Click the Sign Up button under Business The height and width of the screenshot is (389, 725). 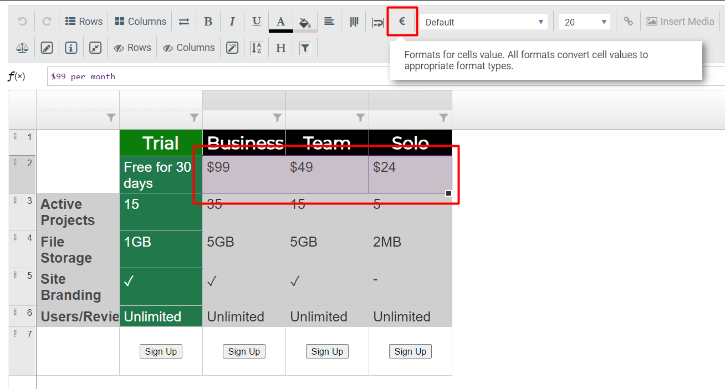244,351
